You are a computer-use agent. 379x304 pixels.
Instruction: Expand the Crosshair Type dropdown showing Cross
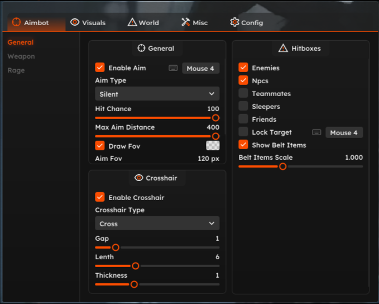tap(157, 224)
